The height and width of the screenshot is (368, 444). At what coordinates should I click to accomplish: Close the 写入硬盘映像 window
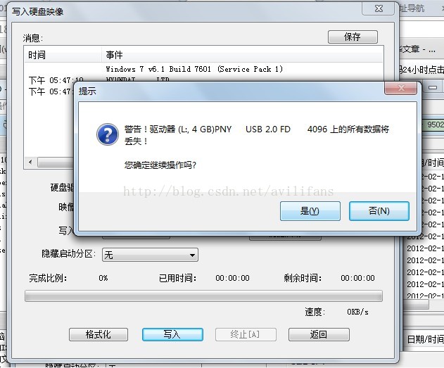tap(378, 8)
